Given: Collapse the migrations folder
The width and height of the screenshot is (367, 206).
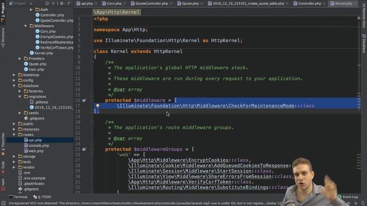Looking at the screenshot, I should point(20,97).
